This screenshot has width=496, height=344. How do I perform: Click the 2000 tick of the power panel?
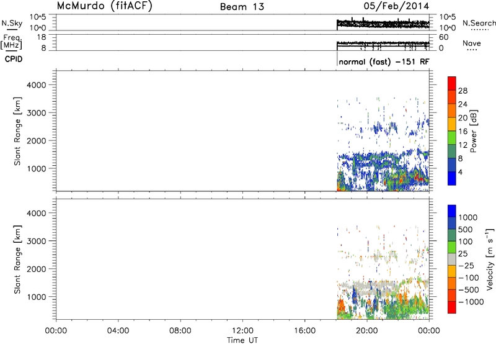(x=37, y=140)
